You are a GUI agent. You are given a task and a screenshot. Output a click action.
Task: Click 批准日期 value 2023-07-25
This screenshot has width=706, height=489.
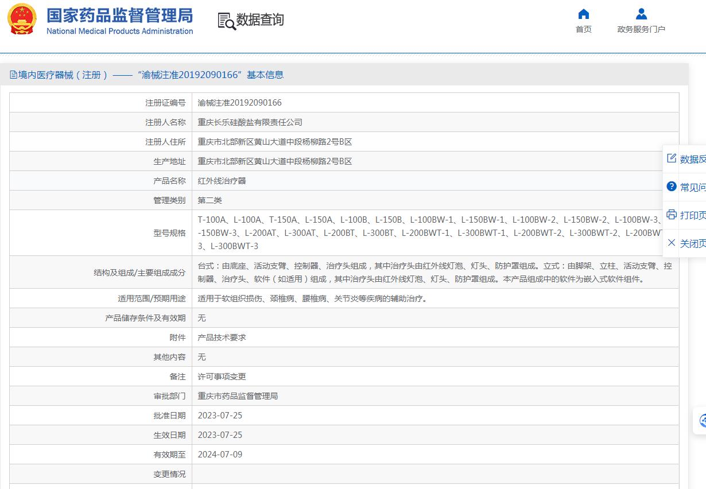(220, 416)
